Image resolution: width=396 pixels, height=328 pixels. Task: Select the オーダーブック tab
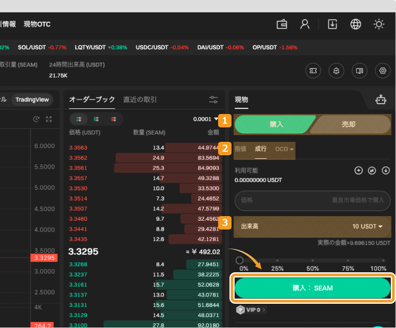click(x=92, y=100)
